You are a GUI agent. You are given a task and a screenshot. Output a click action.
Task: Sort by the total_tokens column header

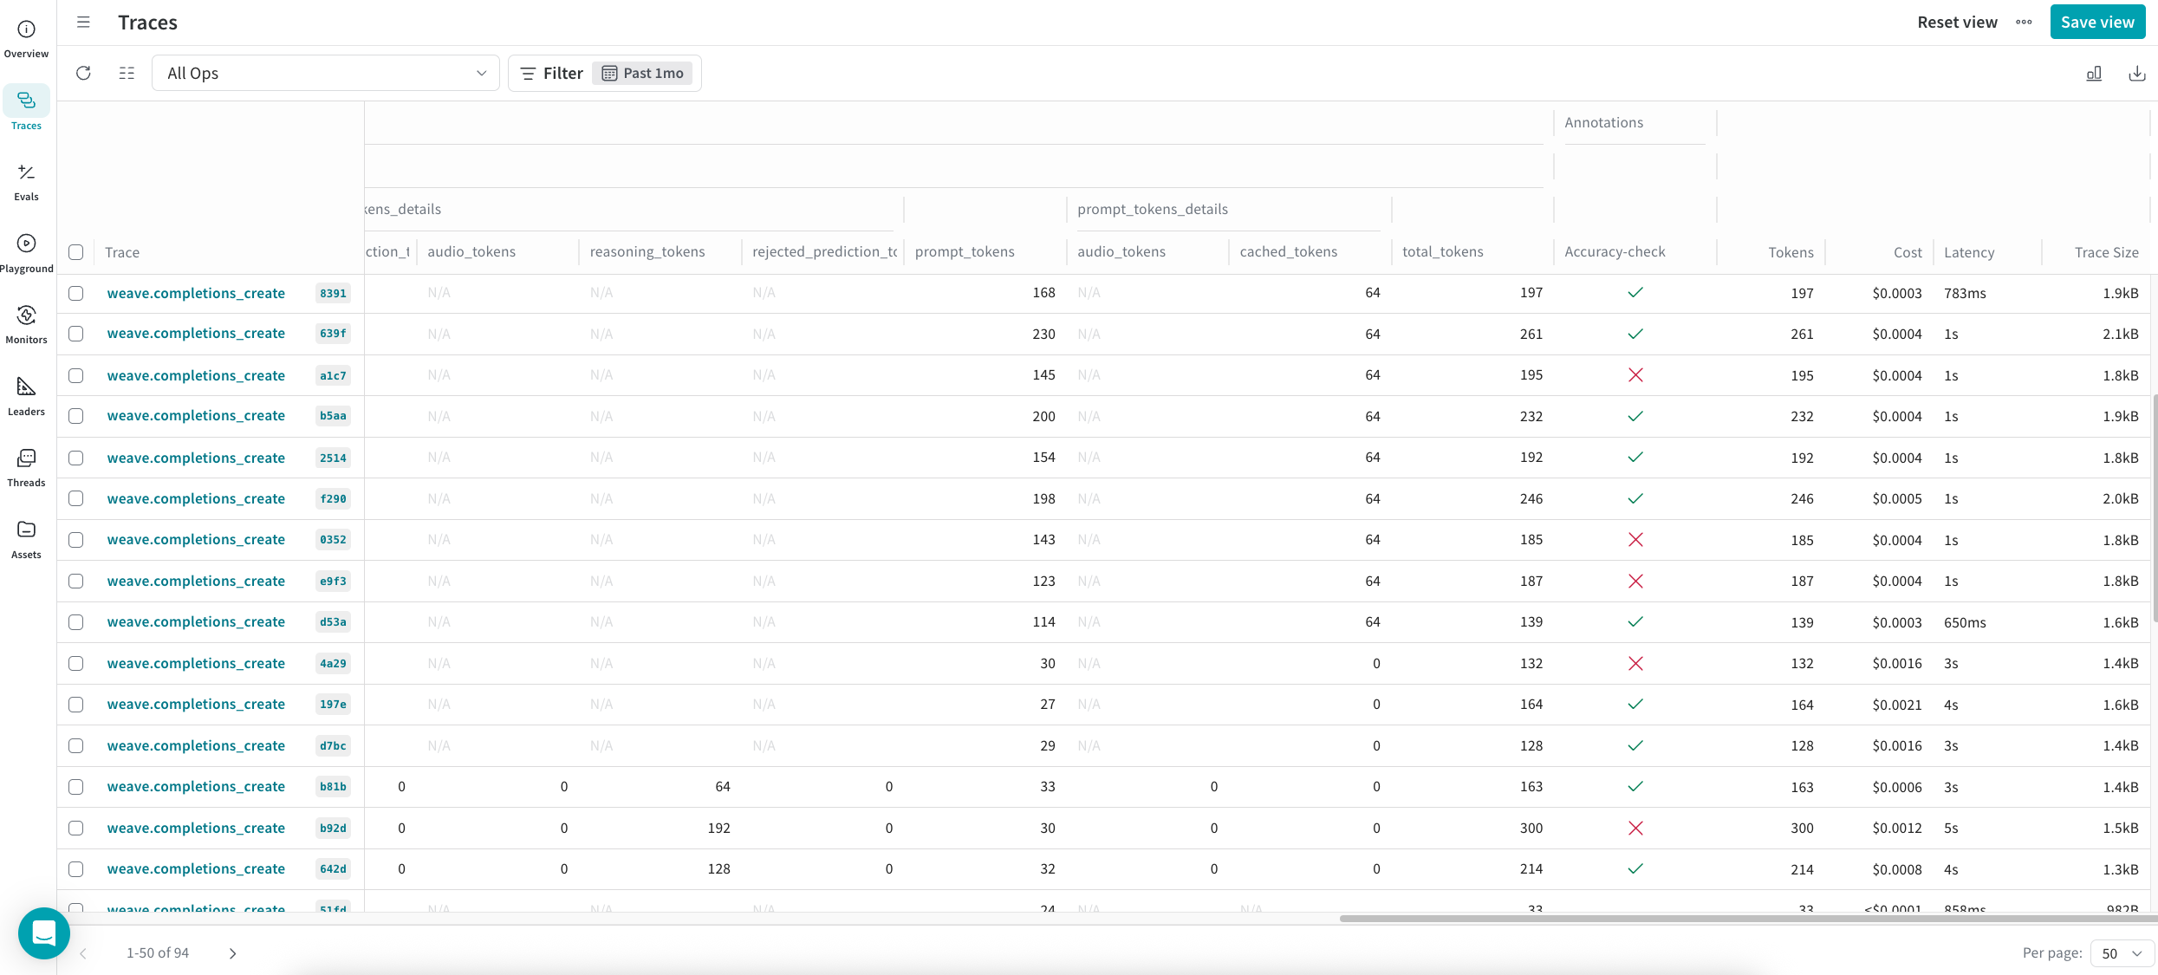pyautogui.click(x=1442, y=251)
